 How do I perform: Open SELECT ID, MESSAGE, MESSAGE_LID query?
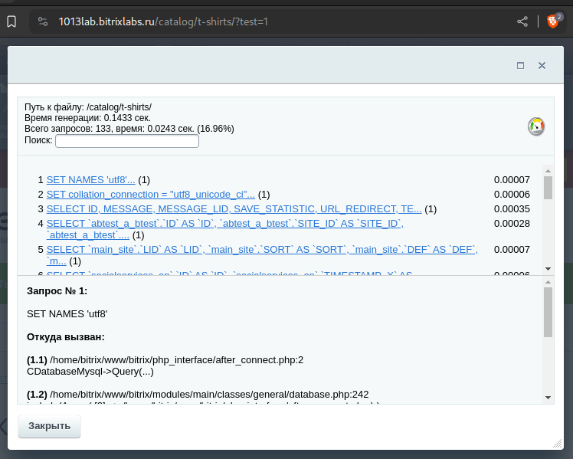coord(234,209)
